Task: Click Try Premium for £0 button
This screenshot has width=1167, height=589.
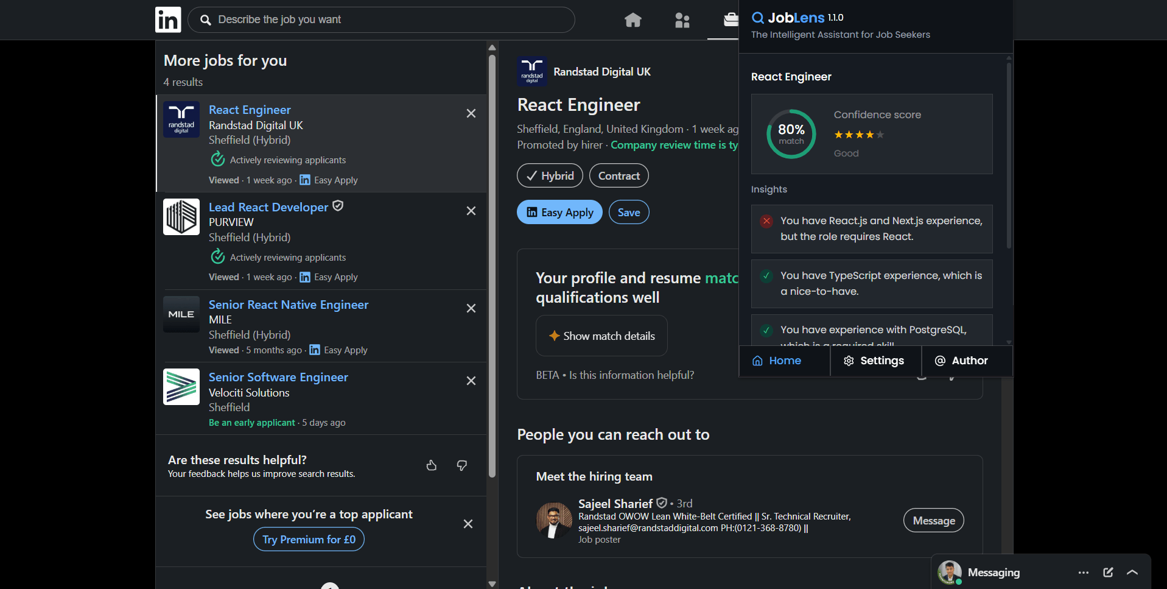Action: coord(309,540)
